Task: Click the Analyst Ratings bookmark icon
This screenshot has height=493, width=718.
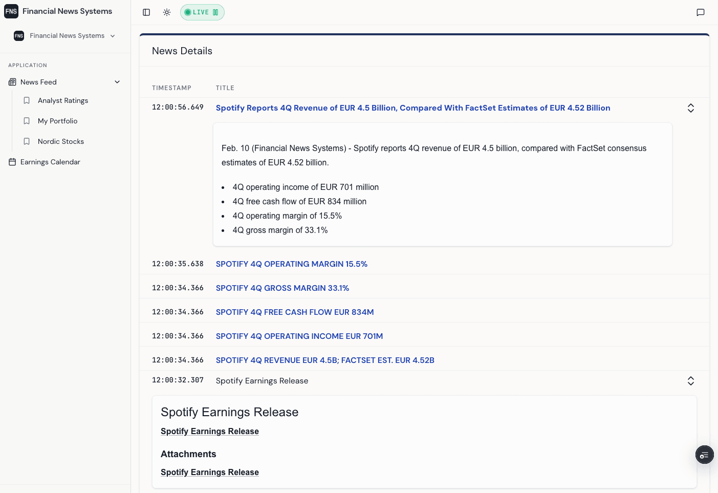Action: tap(27, 100)
